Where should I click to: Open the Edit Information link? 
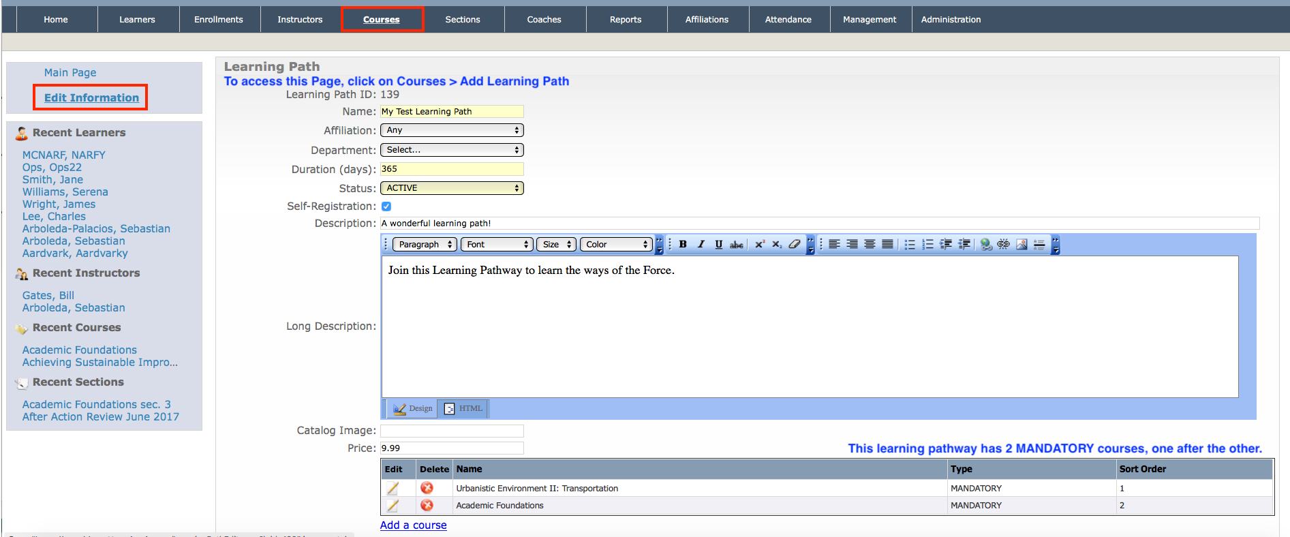coord(91,98)
